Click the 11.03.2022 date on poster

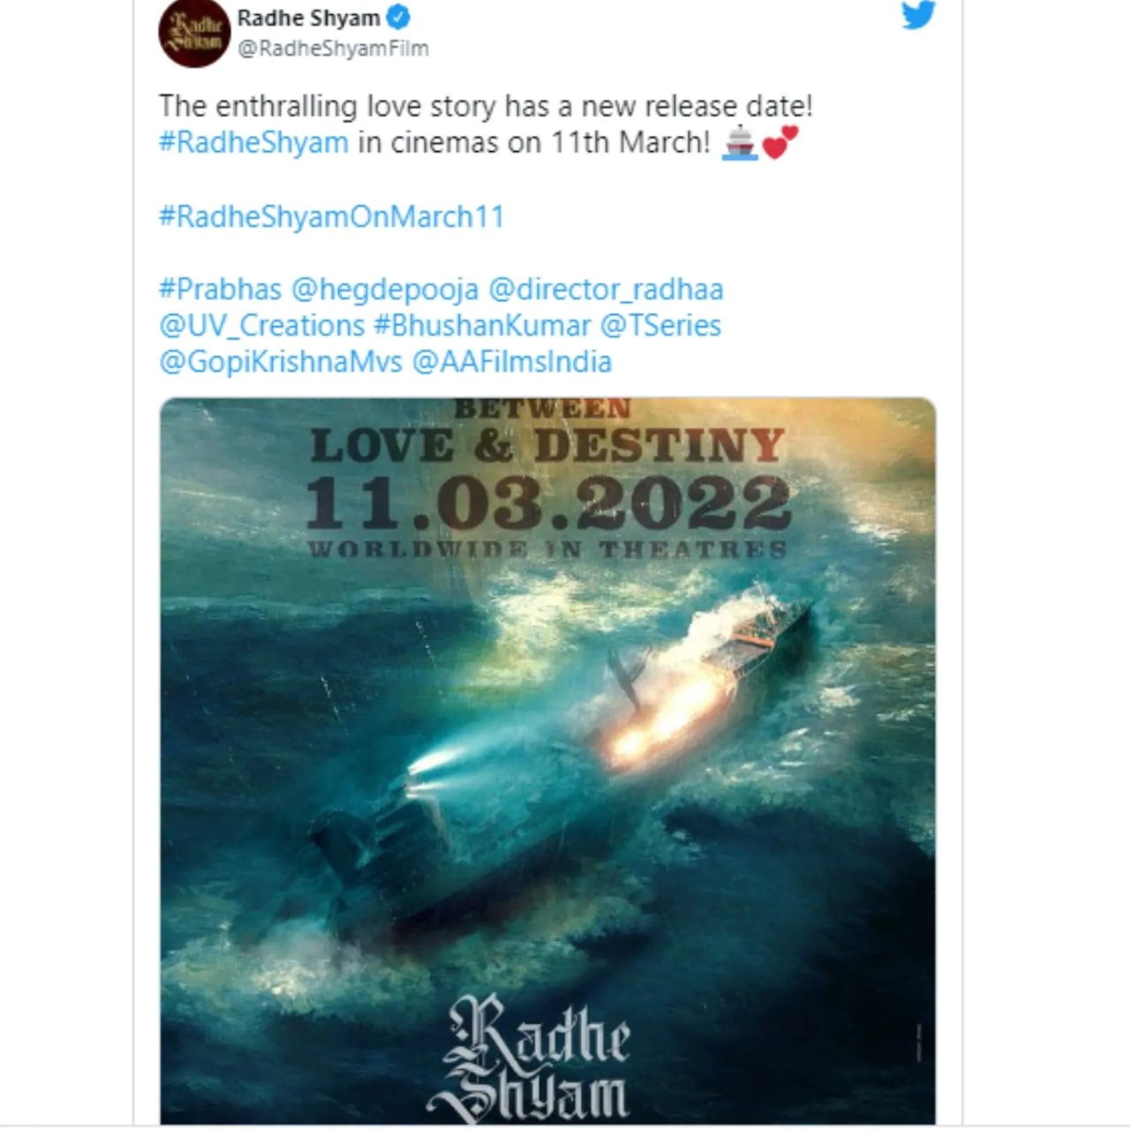tap(547, 501)
